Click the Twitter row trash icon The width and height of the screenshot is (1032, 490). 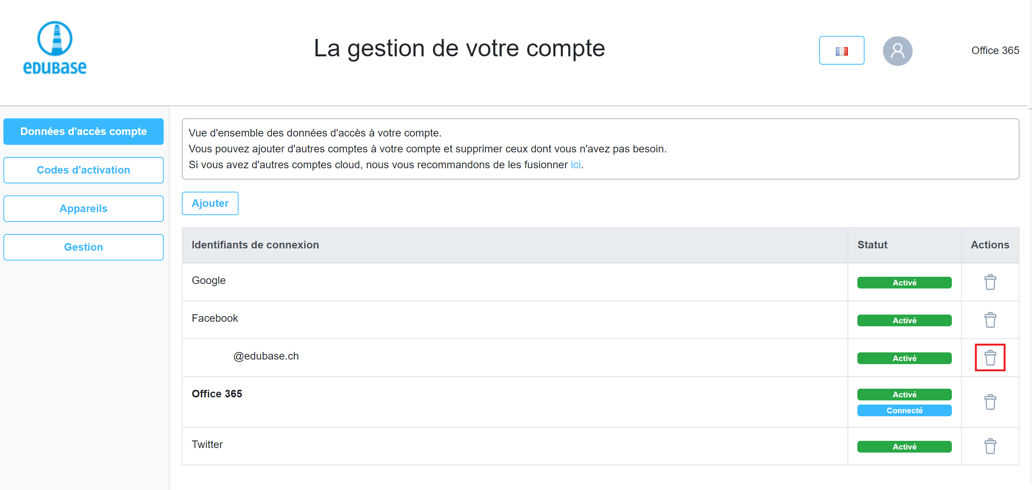[990, 446]
